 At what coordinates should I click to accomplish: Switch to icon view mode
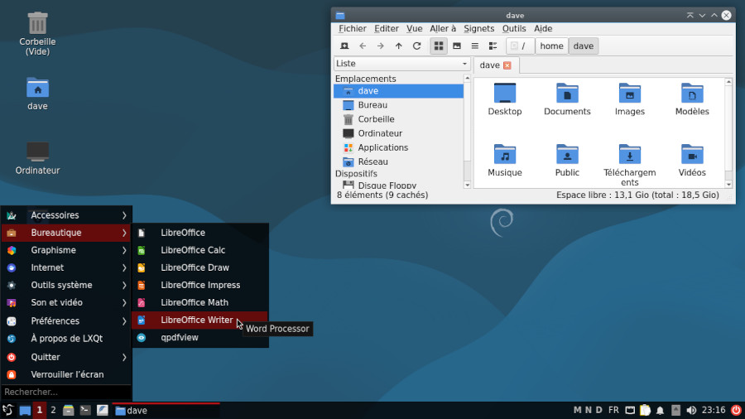[439, 46]
